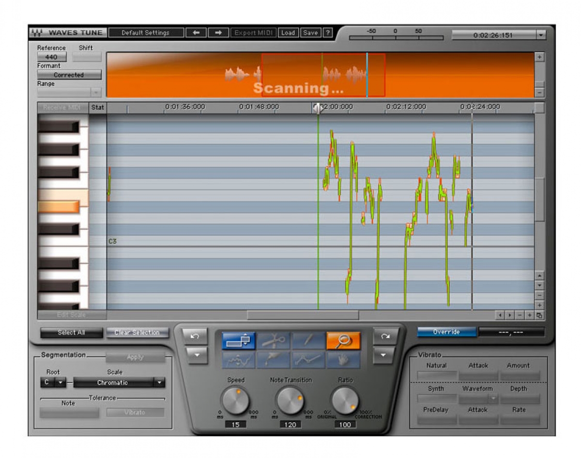Image resolution: width=581 pixels, height=458 pixels.
Task: Click the Redo arrow button
Action: [385, 336]
